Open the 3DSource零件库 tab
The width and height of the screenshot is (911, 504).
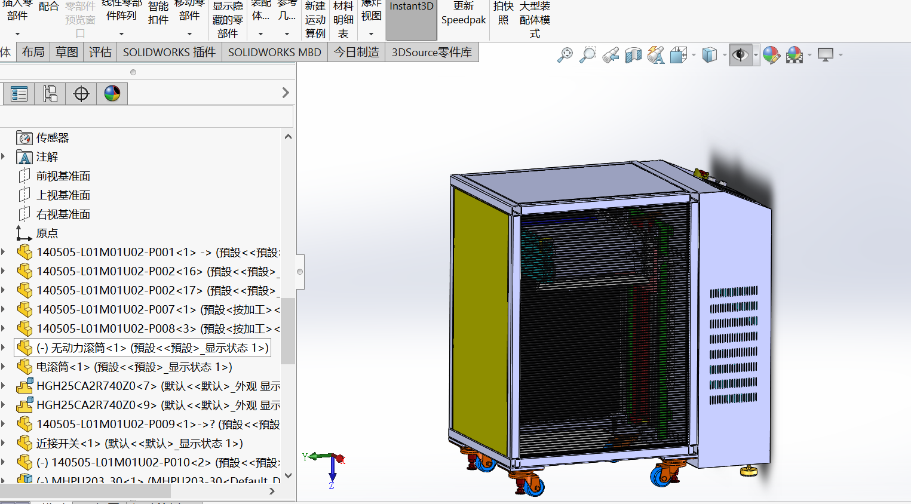click(432, 53)
